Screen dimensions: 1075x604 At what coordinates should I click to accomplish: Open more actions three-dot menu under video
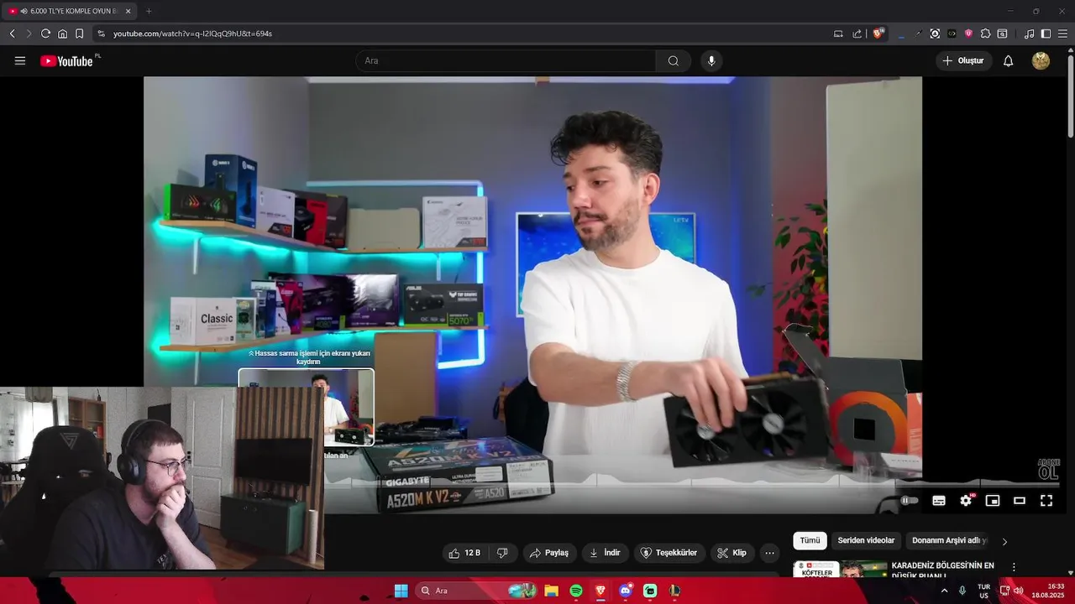tap(769, 553)
